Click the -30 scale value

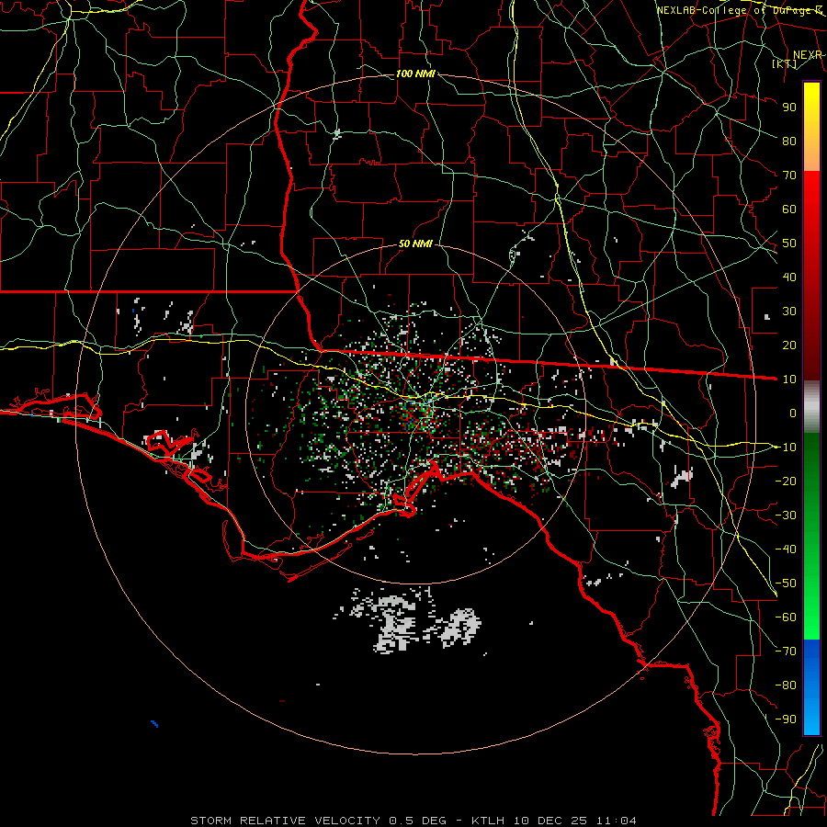click(786, 515)
